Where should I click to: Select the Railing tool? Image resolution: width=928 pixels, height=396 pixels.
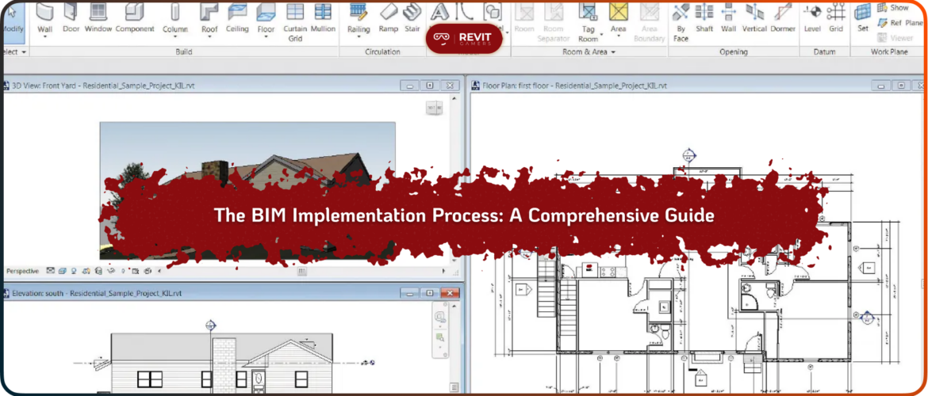359,19
